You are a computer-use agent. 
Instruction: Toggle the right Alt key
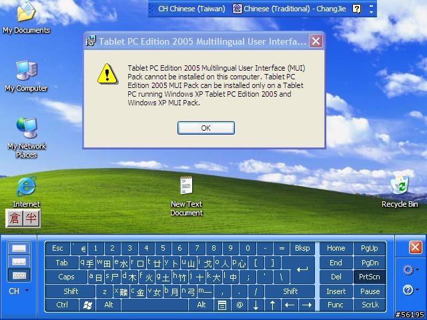(201, 305)
